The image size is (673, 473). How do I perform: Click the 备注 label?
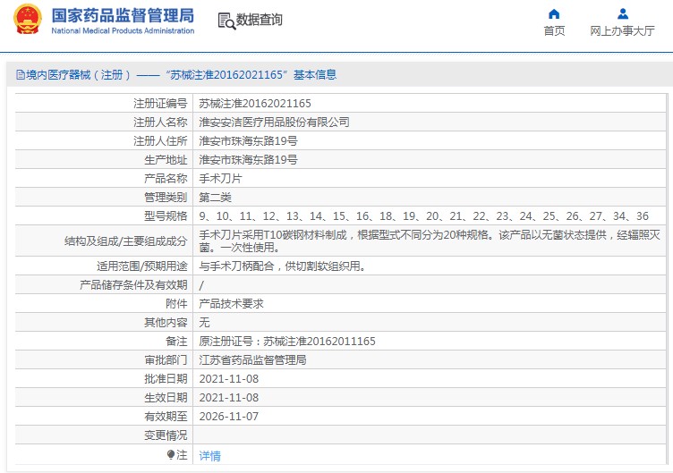pyautogui.click(x=176, y=342)
